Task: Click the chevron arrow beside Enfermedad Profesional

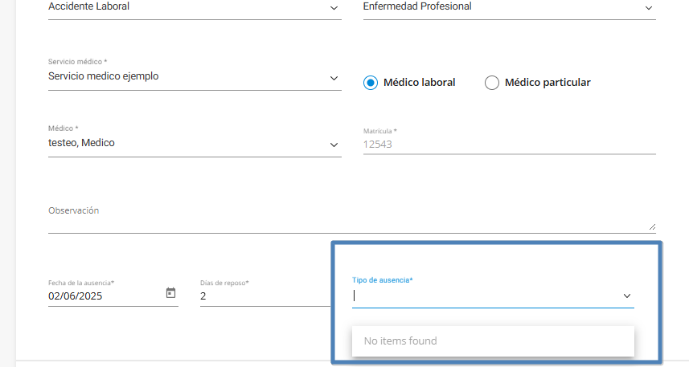Action: click(649, 8)
